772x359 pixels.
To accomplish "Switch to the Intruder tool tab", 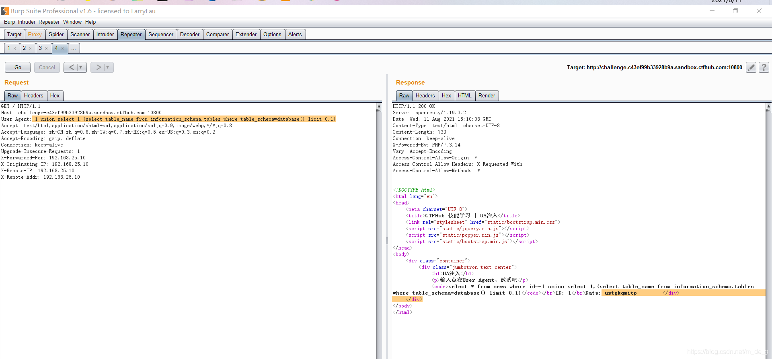I will click(x=105, y=35).
